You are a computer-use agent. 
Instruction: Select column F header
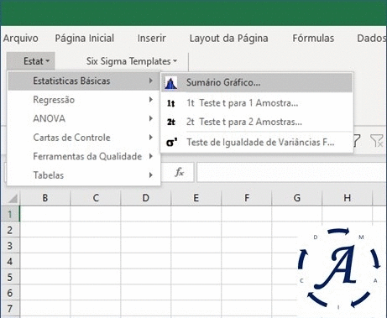pos(247,198)
